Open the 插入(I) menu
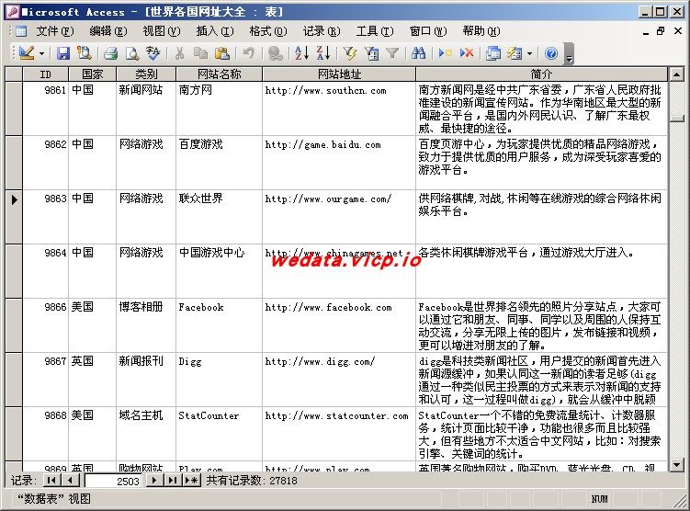690x511 pixels. coord(215,31)
